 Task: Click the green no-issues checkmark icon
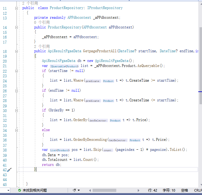pyautogui.click(x=20, y=190)
